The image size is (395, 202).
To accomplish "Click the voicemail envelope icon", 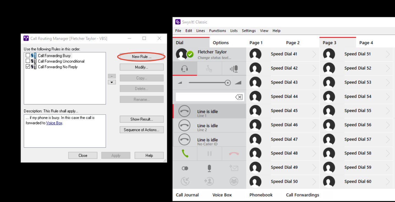I will click(234, 168).
